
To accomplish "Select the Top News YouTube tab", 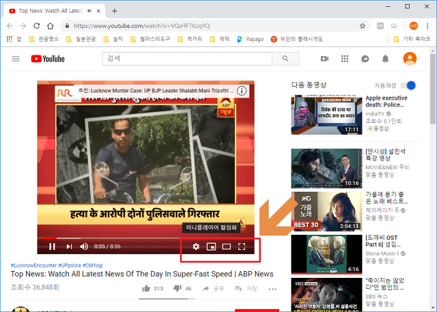I will coord(55,11).
